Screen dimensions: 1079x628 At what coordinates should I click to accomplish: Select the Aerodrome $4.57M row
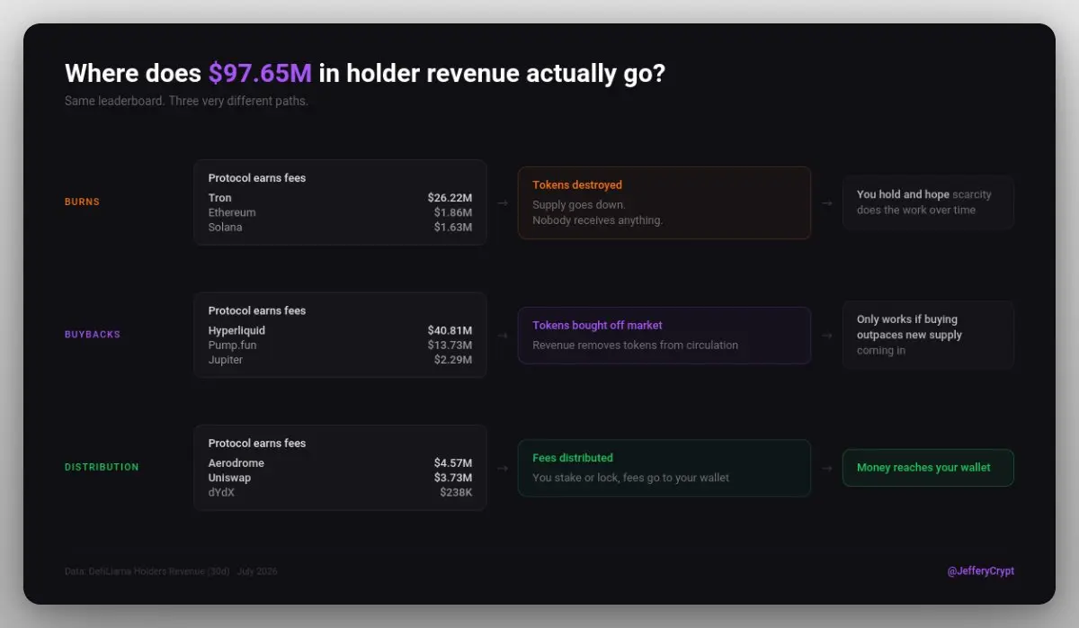pos(340,463)
